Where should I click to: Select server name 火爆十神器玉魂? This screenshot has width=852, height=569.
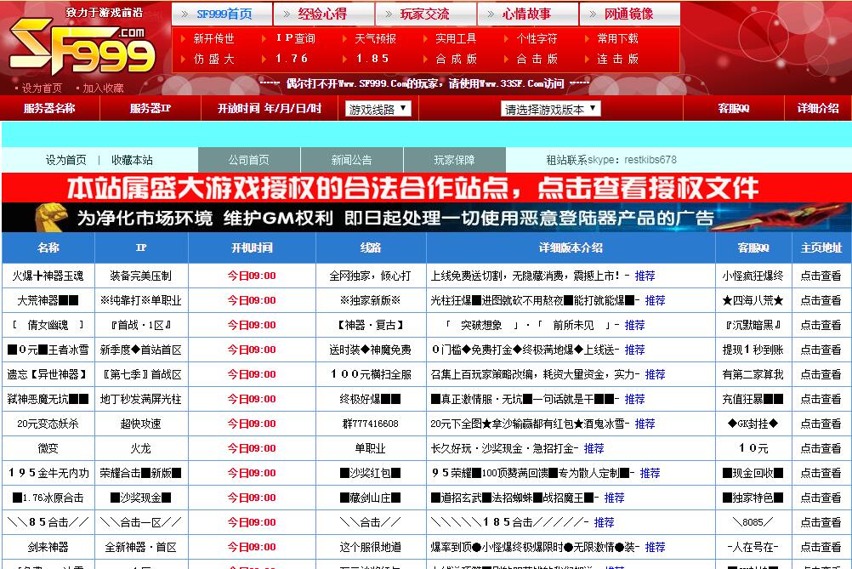coord(48,276)
